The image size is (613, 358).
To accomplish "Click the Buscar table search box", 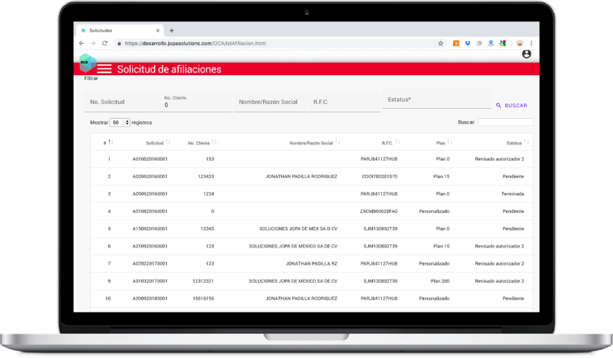I will [x=505, y=122].
